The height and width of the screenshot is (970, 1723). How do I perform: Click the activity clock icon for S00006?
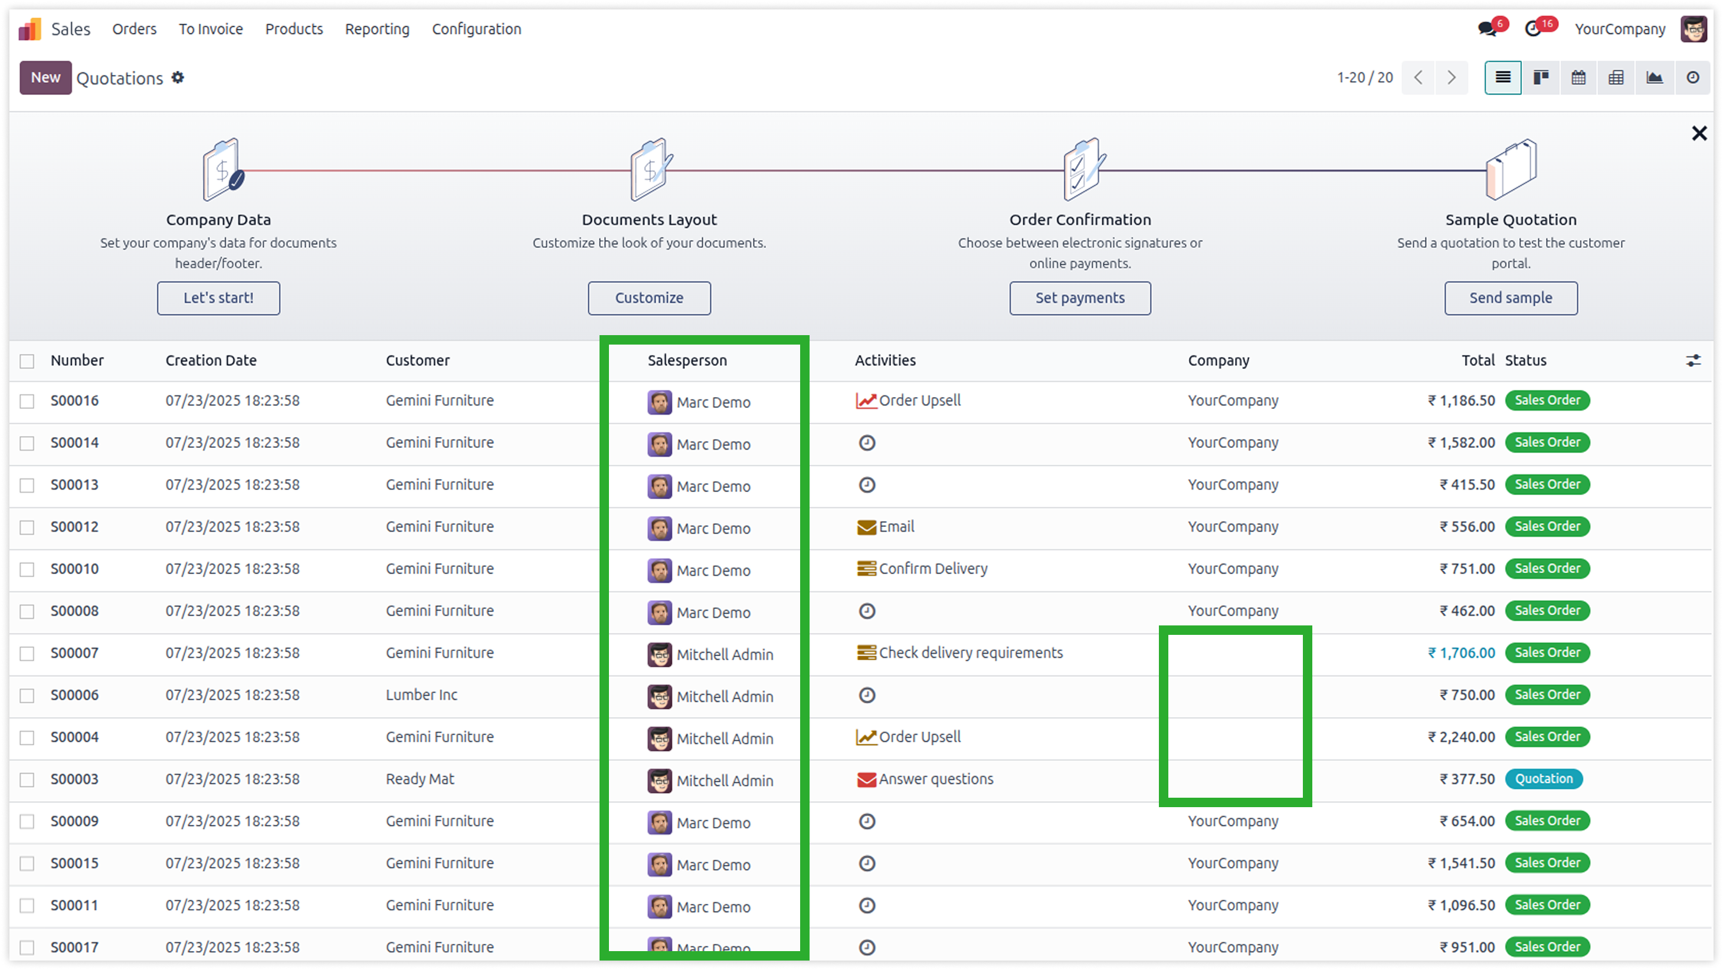click(x=867, y=696)
